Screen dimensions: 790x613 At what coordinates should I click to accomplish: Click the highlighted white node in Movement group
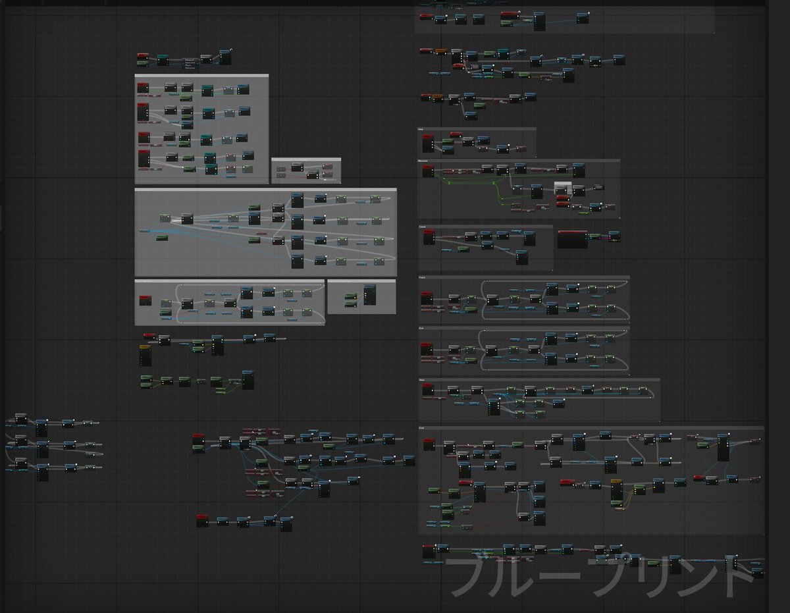[x=562, y=188]
